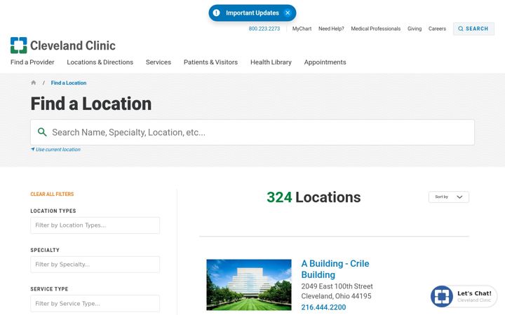This screenshot has width=505, height=315.
Task: Click the exclamation alert icon in Important Updates
Action: (x=217, y=13)
